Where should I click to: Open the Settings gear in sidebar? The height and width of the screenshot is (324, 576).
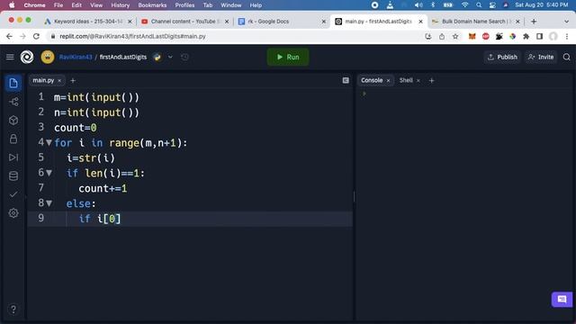click(13, 213)
